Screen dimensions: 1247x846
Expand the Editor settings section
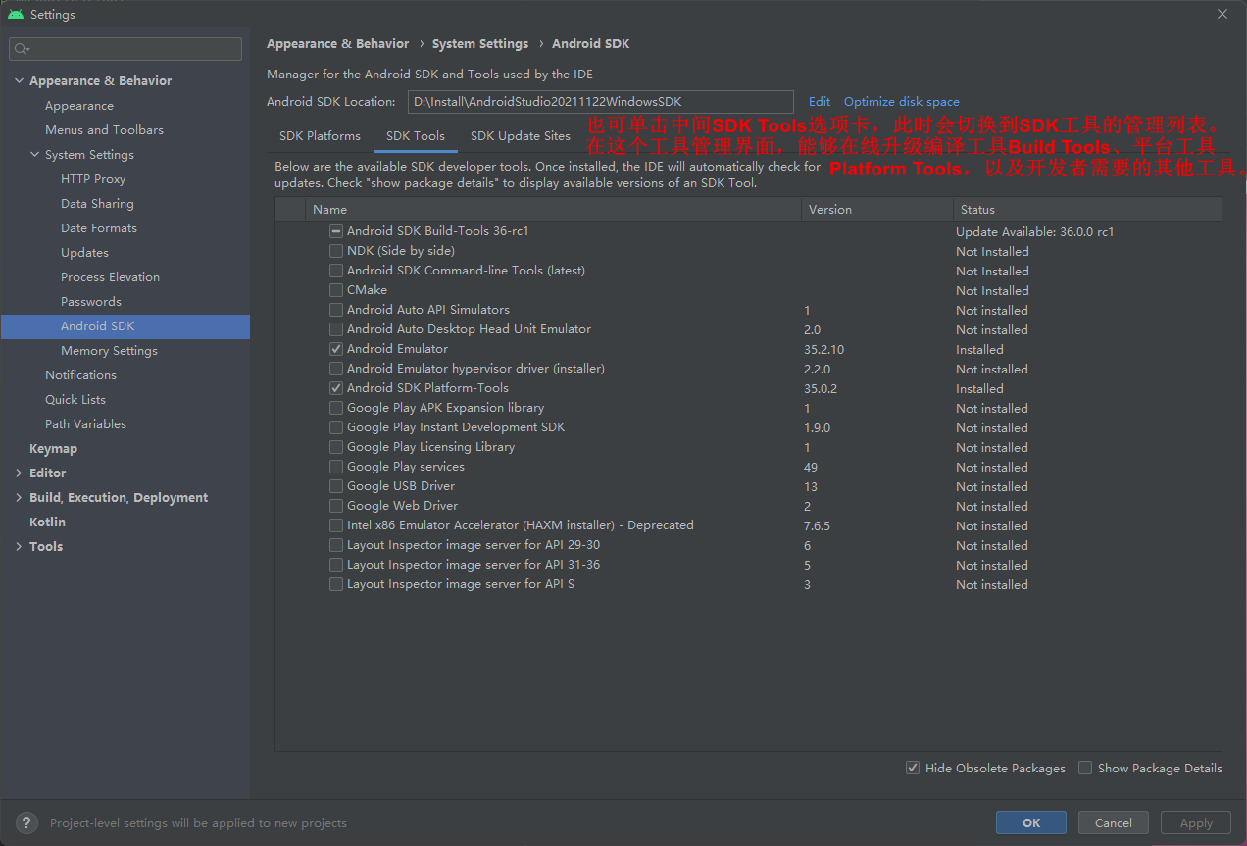coord(19,473)
